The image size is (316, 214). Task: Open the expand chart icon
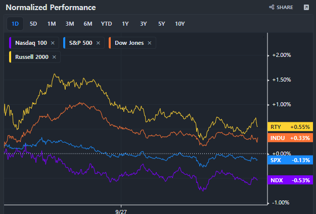306,8
